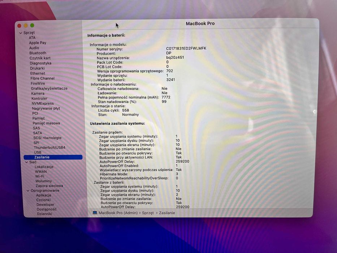Minimize window with yellow button
Image resolution: width=337 pixels, height=253 pixels.
pos(26,26)
